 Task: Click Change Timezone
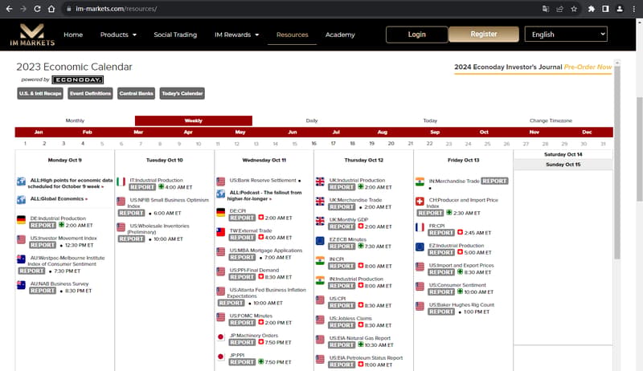[x=551, y=120]
